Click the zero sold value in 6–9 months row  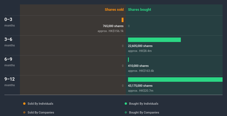click(122, 66)
